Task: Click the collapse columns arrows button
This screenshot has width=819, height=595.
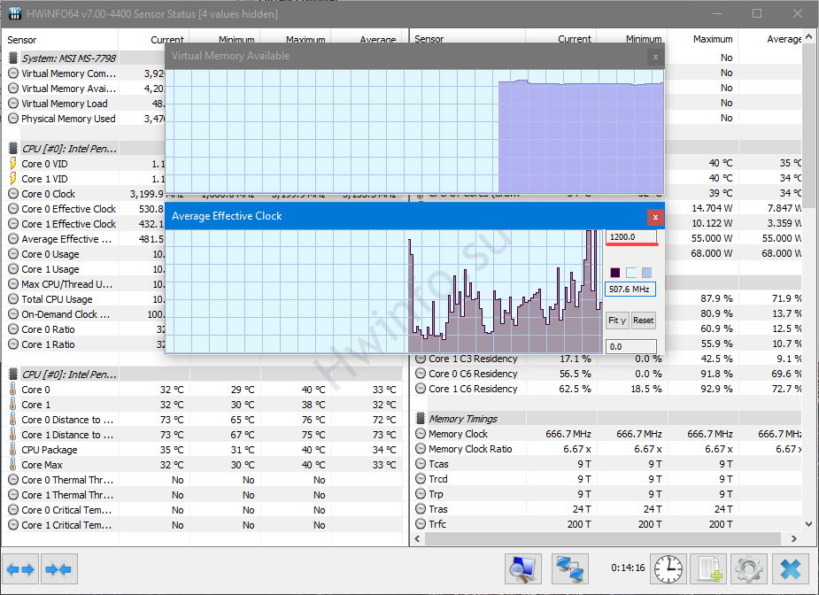Action: [x=58, y=569]
